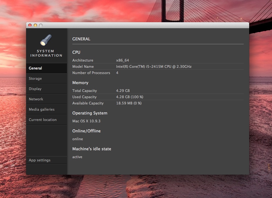Viewport: 272px width, 198px height.
Task: View the Current location section
Action: coord(47,120)
